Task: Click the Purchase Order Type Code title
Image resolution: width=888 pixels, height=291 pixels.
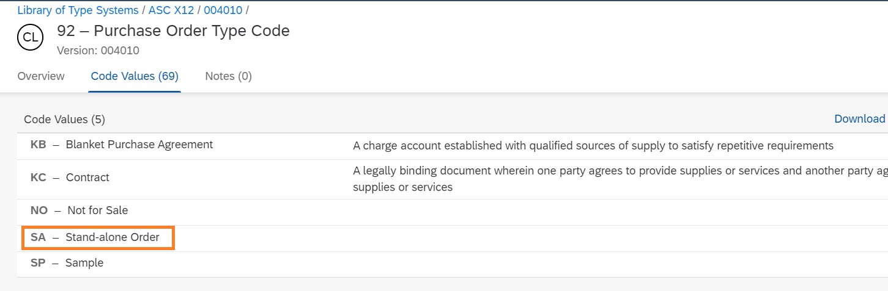Action: pos(173,31)
